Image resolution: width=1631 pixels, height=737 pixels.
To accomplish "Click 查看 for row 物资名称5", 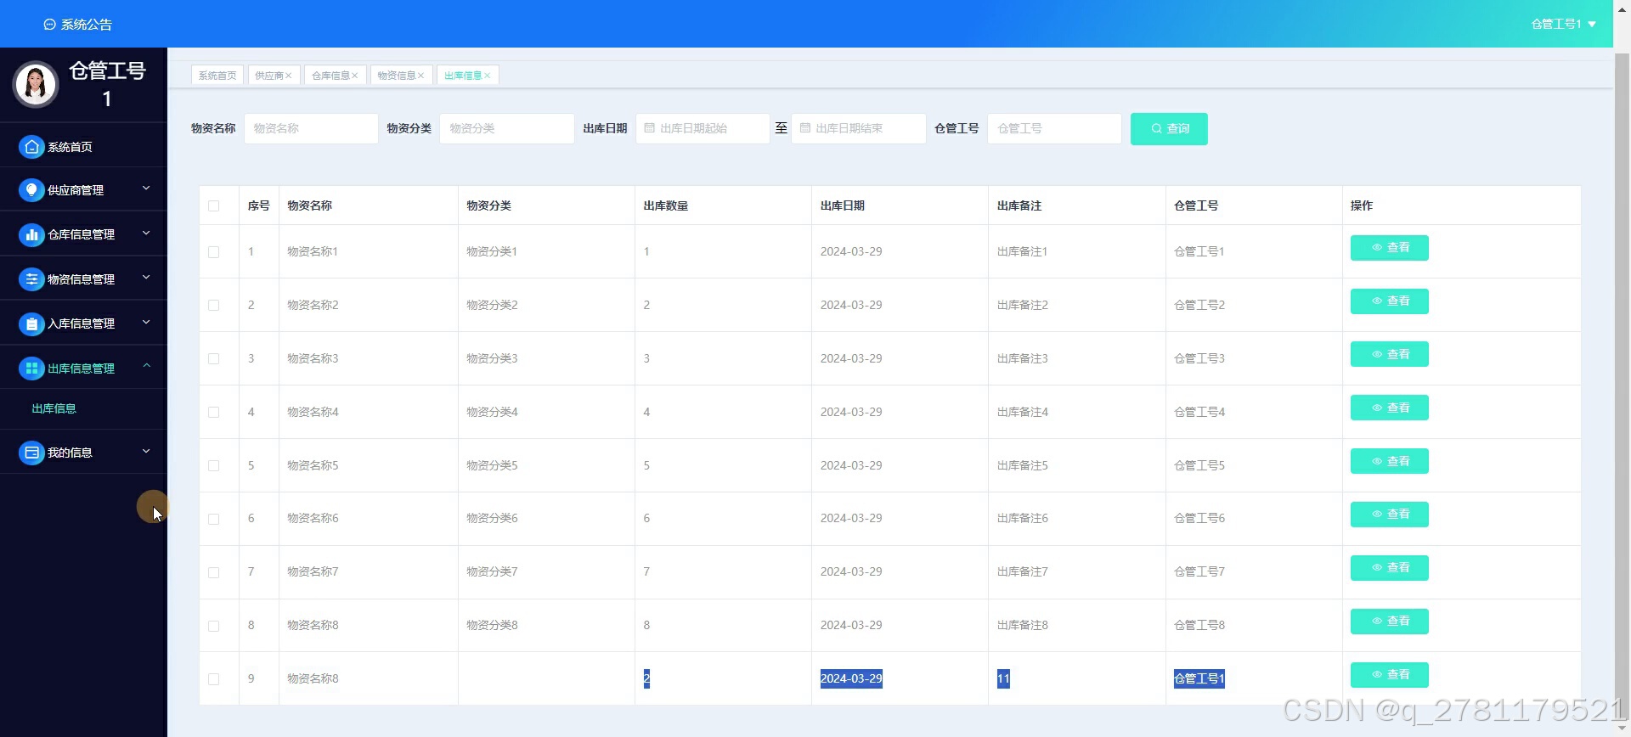I will click(x=1390, y=461).
